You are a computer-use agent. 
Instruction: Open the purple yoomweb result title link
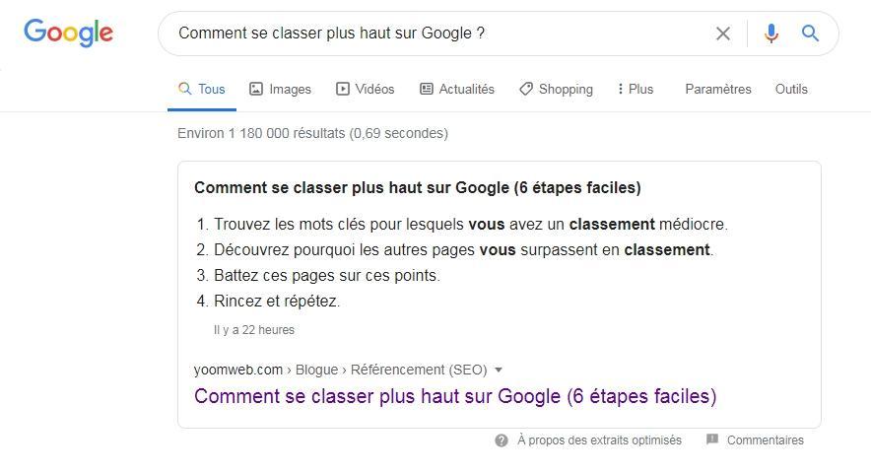tap(455, 396)
